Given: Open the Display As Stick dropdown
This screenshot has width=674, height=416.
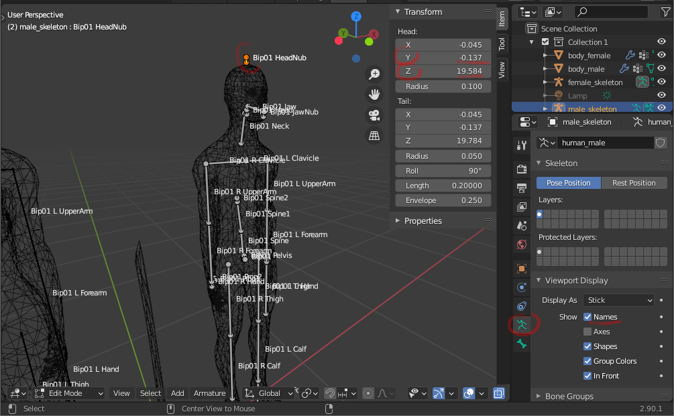Looking at the screenshot, I should pos(618,300).
